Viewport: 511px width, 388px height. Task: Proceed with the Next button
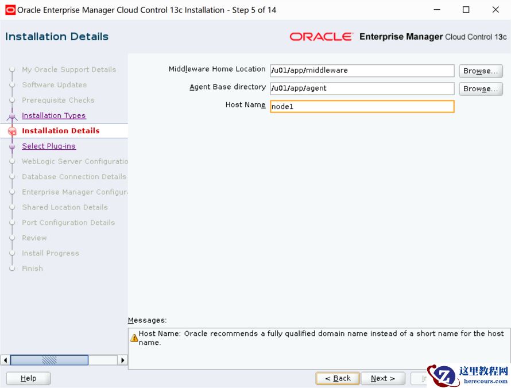coord(383,378)
